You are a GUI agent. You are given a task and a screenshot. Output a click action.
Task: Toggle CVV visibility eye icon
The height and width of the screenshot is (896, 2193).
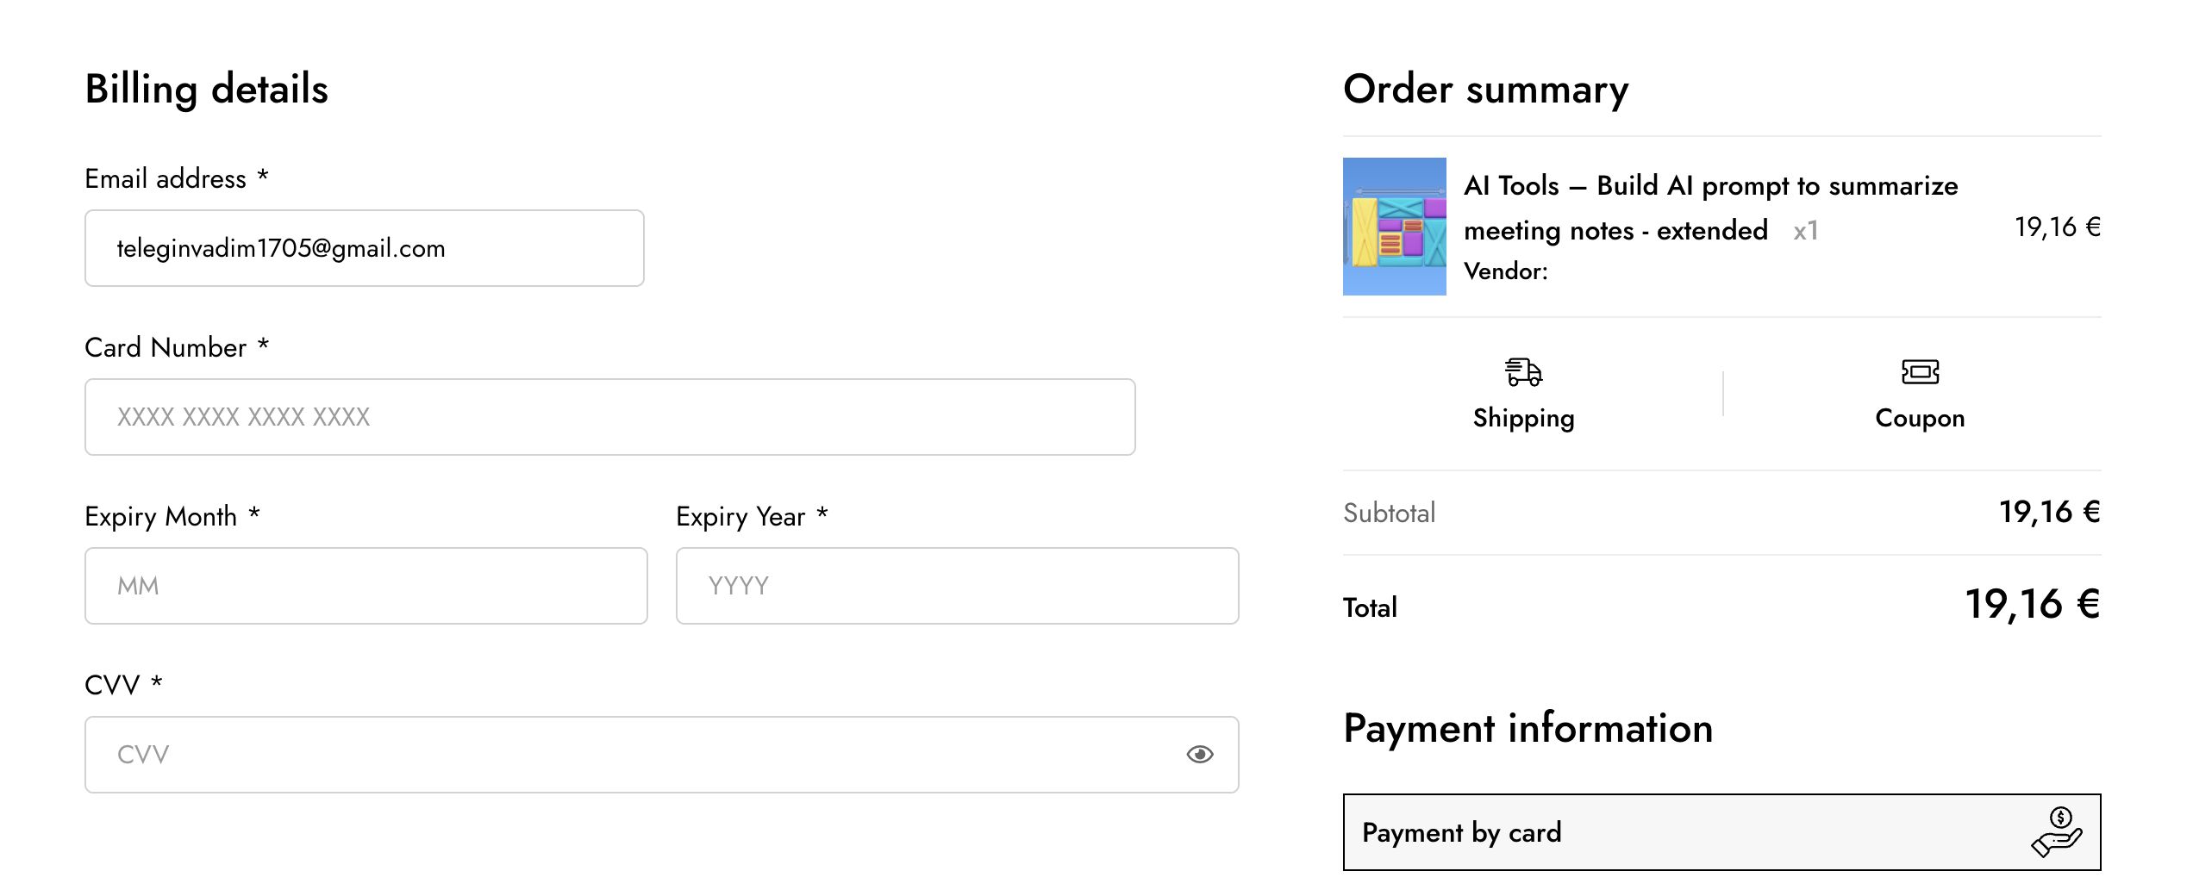(1199, 755)
